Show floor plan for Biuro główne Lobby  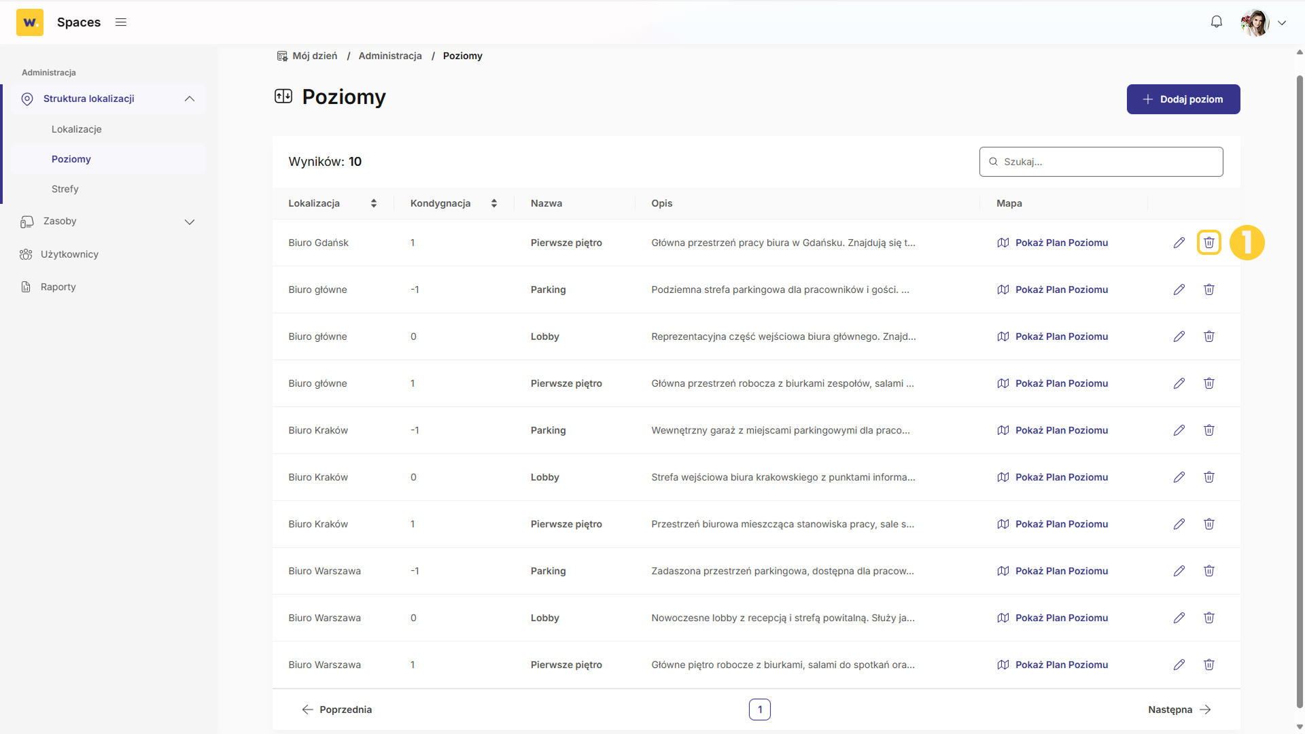pos(1053,336)
